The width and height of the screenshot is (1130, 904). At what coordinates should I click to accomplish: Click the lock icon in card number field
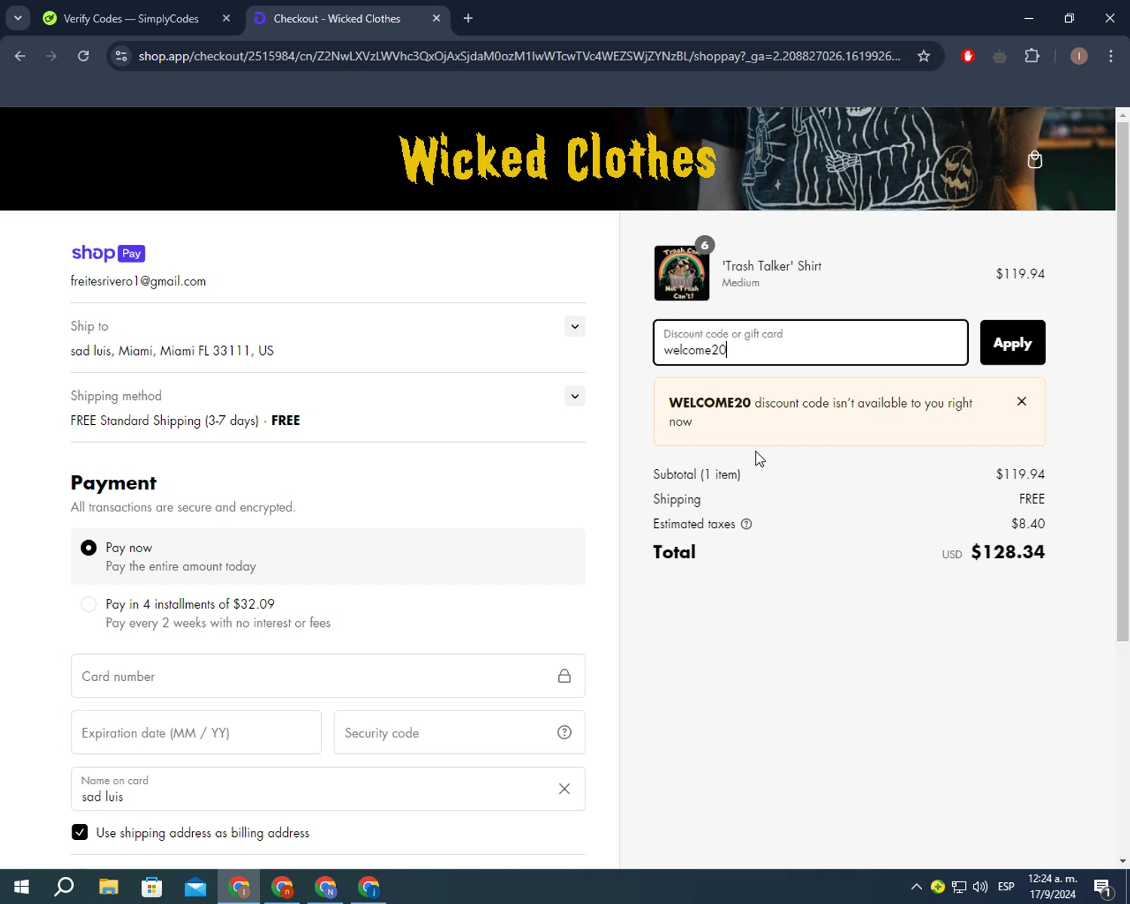(564, 676)
